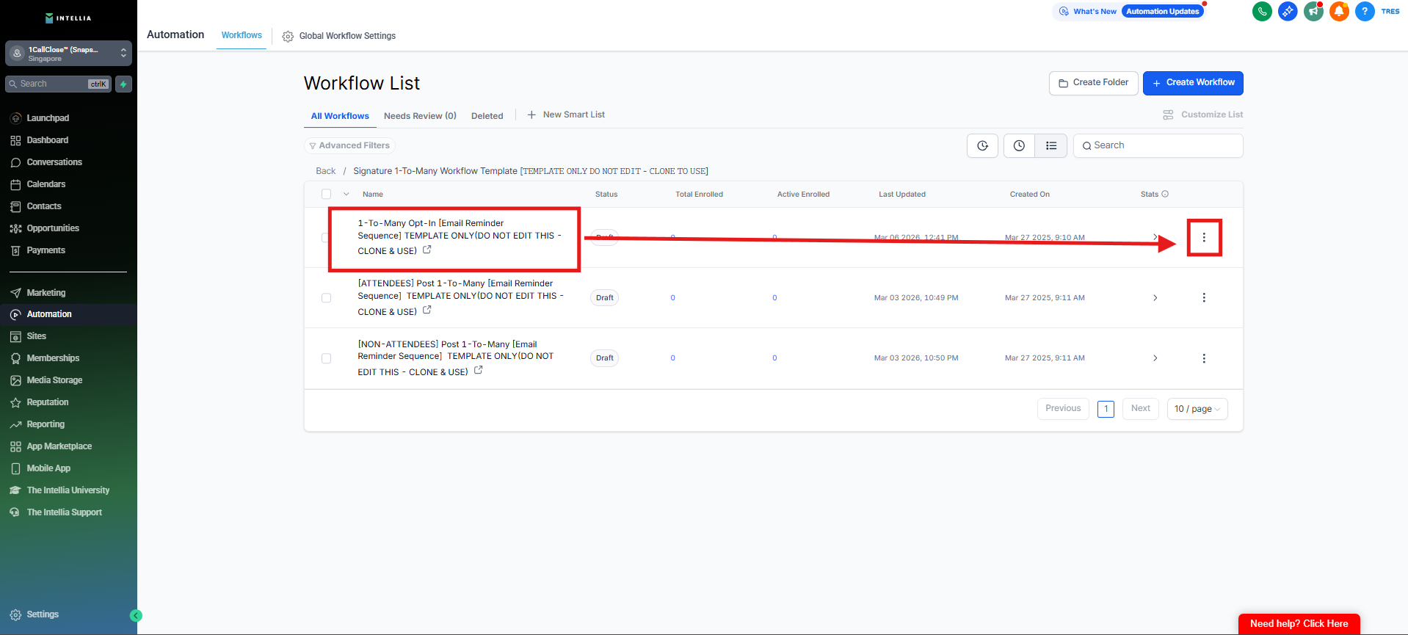Screen dimensions: 1408x635
Task: Select the NON-ATTENDEES workflow checkbox
Action: click(326, 358)
